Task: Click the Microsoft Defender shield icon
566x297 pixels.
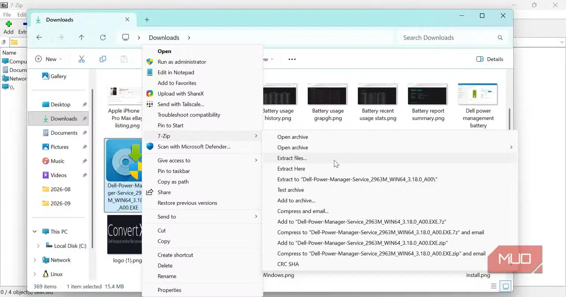Action: point(150,146)
